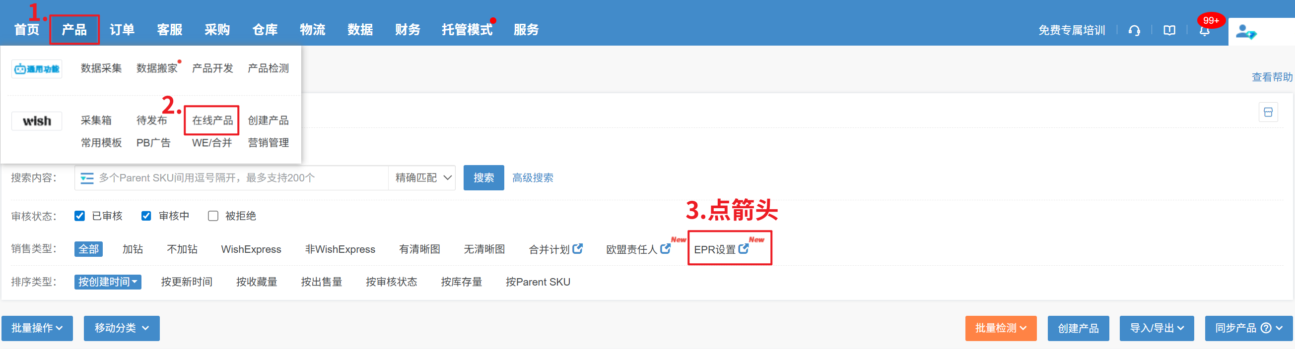The height and width of the screenshot is (349, 1295).
Task: Open 营销管理 under wish
Action: pyautogui.click(x=269, y=143)
